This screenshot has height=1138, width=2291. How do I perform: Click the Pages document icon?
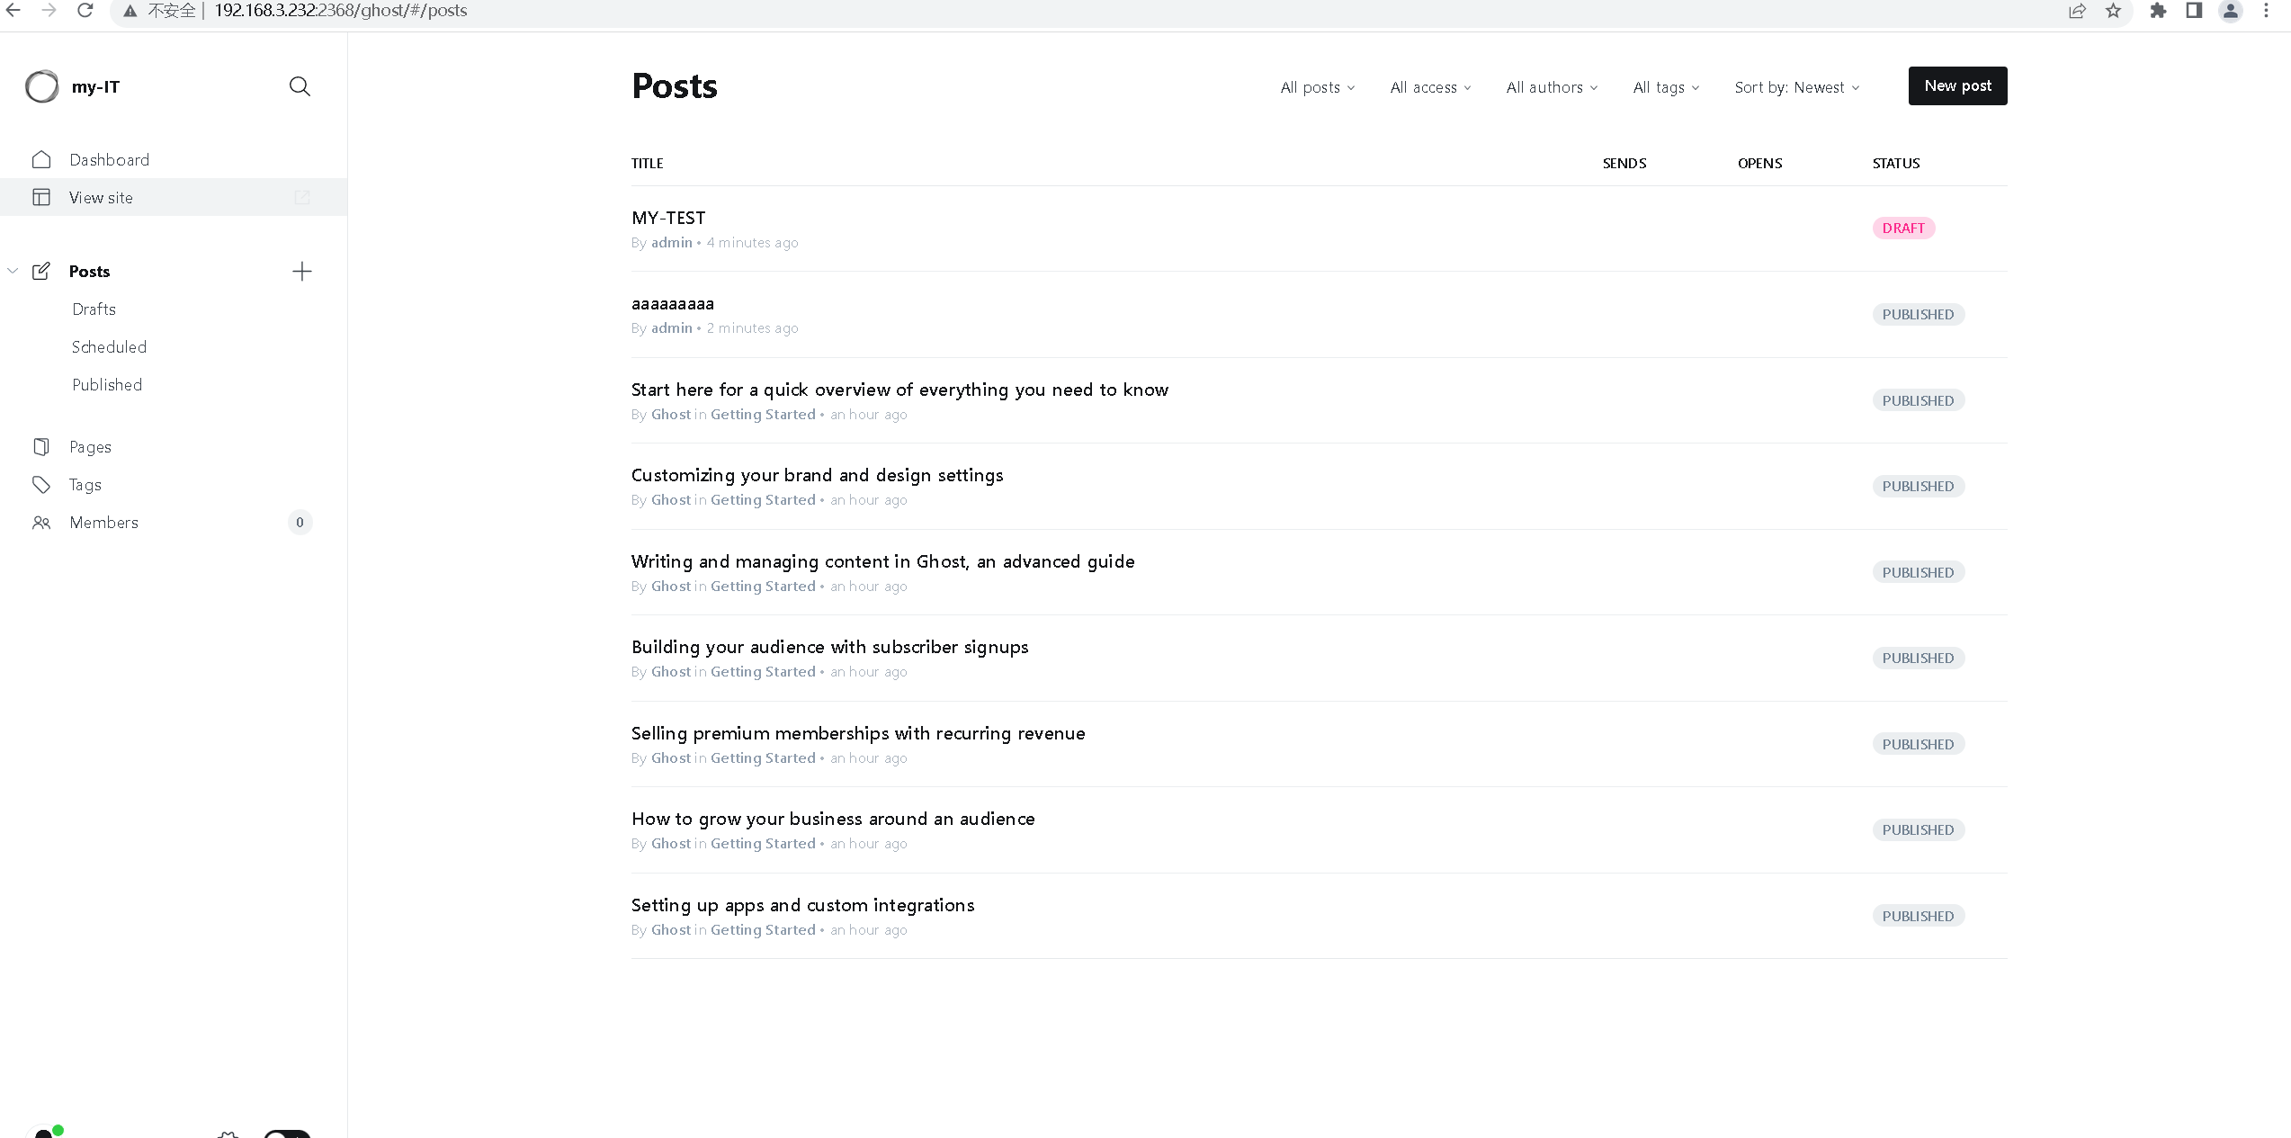click(x=41, y=447)
